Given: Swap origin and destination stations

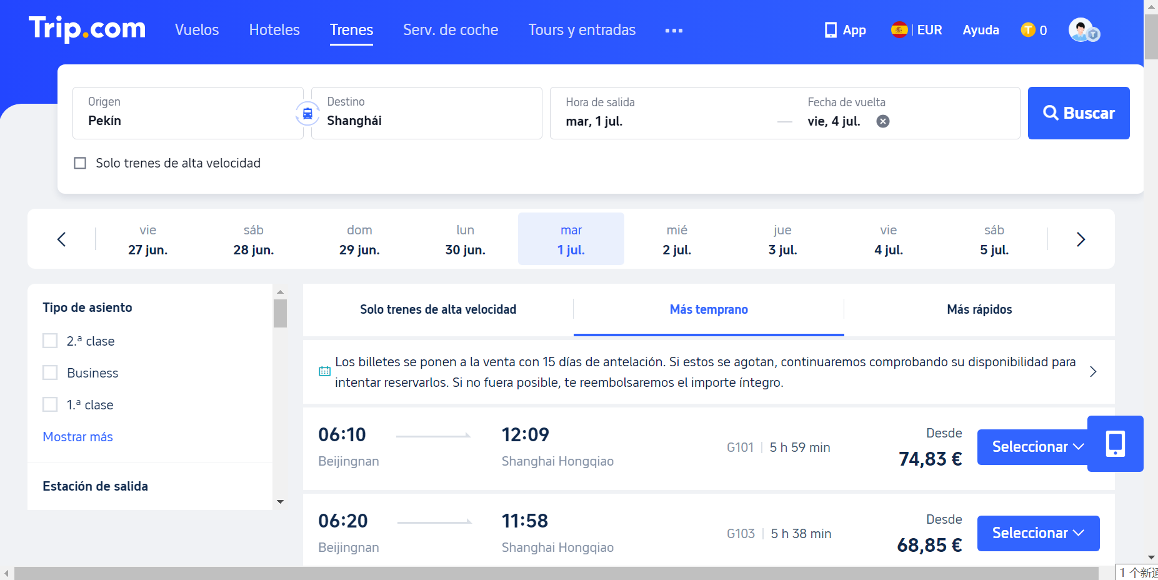Looking at the screenshot, I should [x=307, y=114].
